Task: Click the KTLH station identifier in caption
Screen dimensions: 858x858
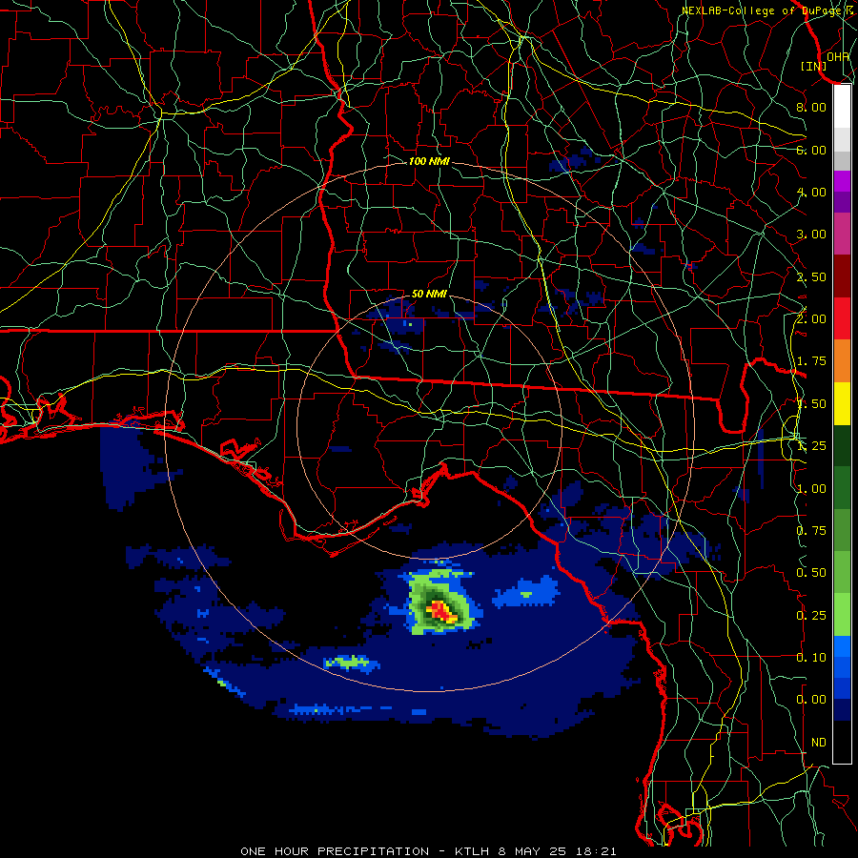Action: 472,851
